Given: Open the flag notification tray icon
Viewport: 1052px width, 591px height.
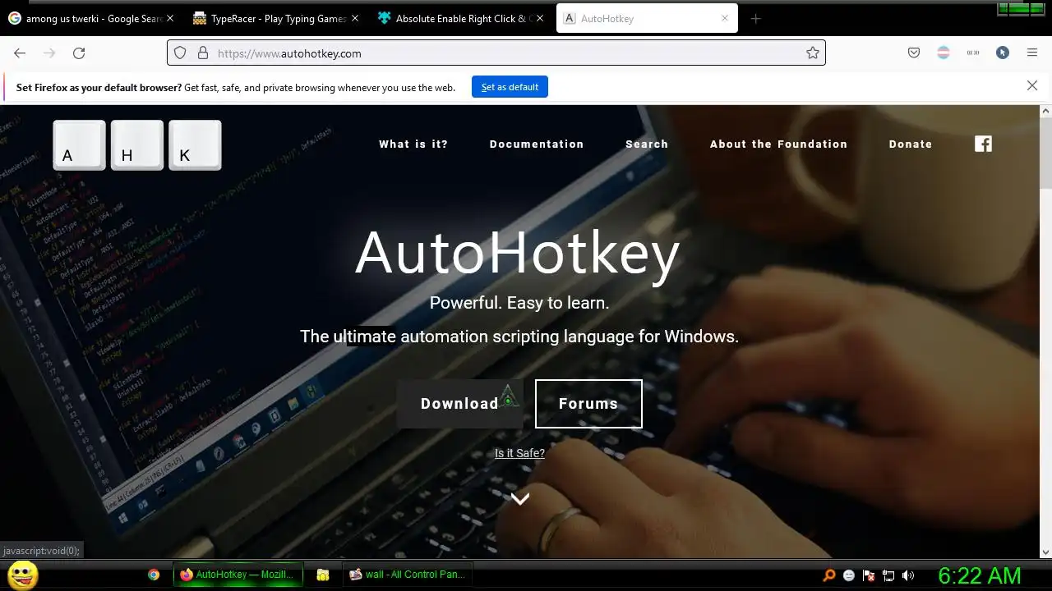Looking at the screenshot, I should (x=869, y=575).
